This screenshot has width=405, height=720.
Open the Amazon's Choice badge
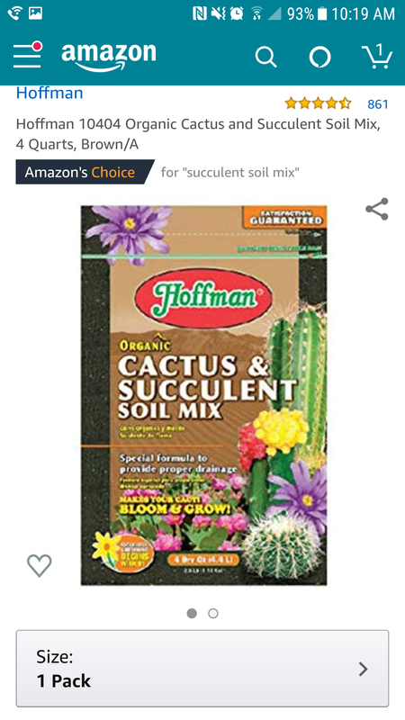85,172
